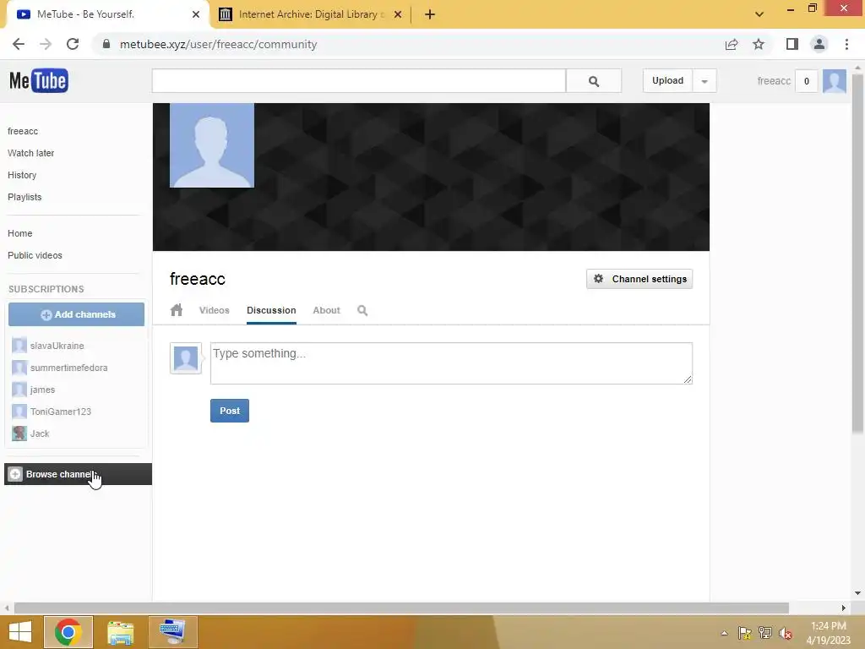The width and height of the screenshot is (865, 649).
Task: Open summertimefedora subscription channel
Action: coord(69,368)
